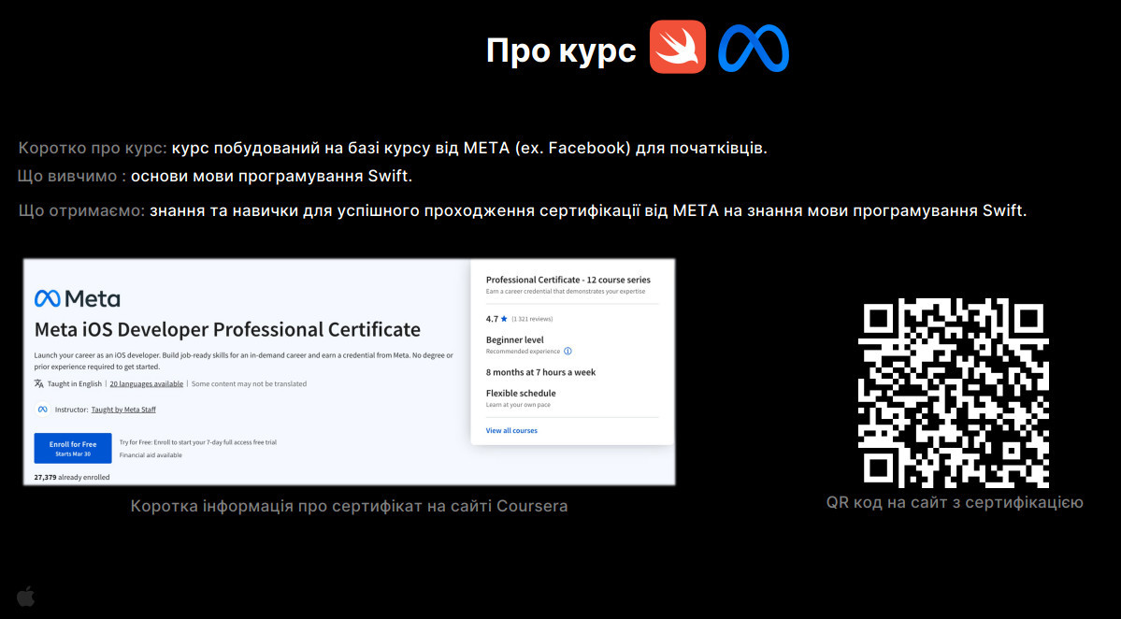Screen dimensions: 1121x619
Task: Click the text '8 months at 7 hours a week'
Action: pos(540,372)
